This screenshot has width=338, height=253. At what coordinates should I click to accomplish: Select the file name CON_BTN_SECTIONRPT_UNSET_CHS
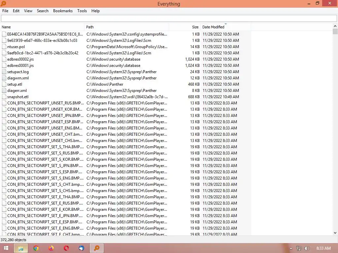point(45,140)
